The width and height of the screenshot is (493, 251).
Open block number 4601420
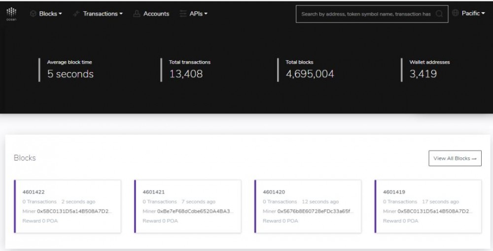pos(274,192)
